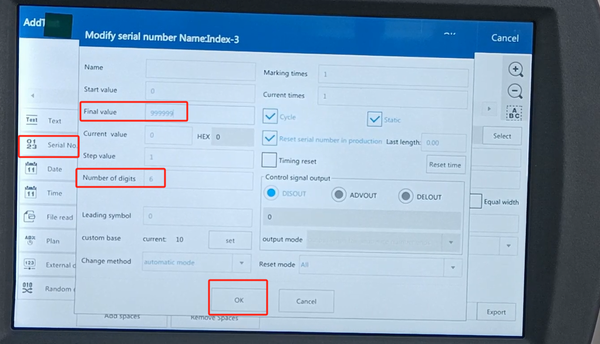This screenshot has height=344, width=600.
Task: Select the ADVOUT radio button
Action: (x=339, y=195)
